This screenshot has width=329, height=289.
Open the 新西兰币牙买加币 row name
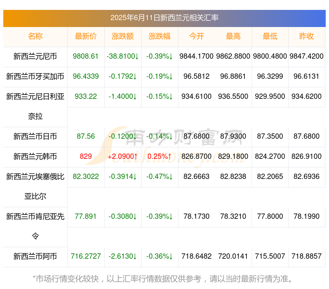tap(35, 76)
